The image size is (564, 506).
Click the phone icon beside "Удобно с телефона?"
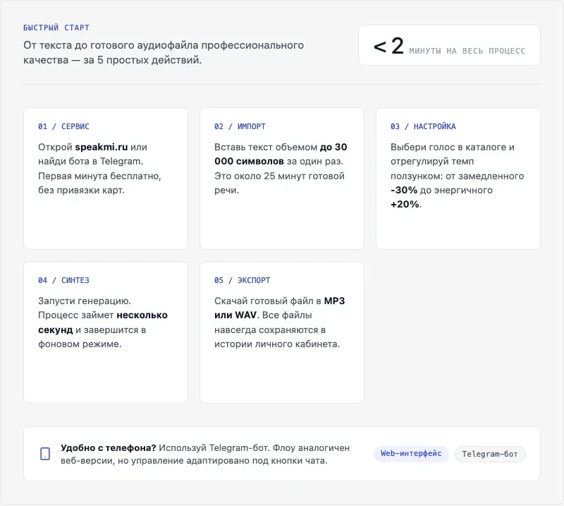pyautogui.click(x=45, y=454)
